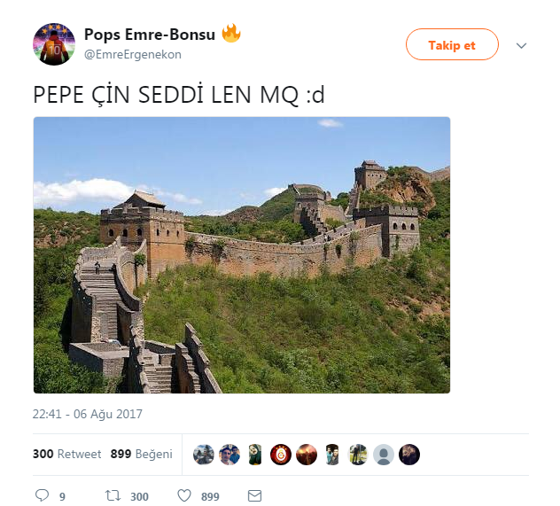This screenshot has height=506, width=560.
Task: Open @EmreErgenekon handle link
Action: 133,54
